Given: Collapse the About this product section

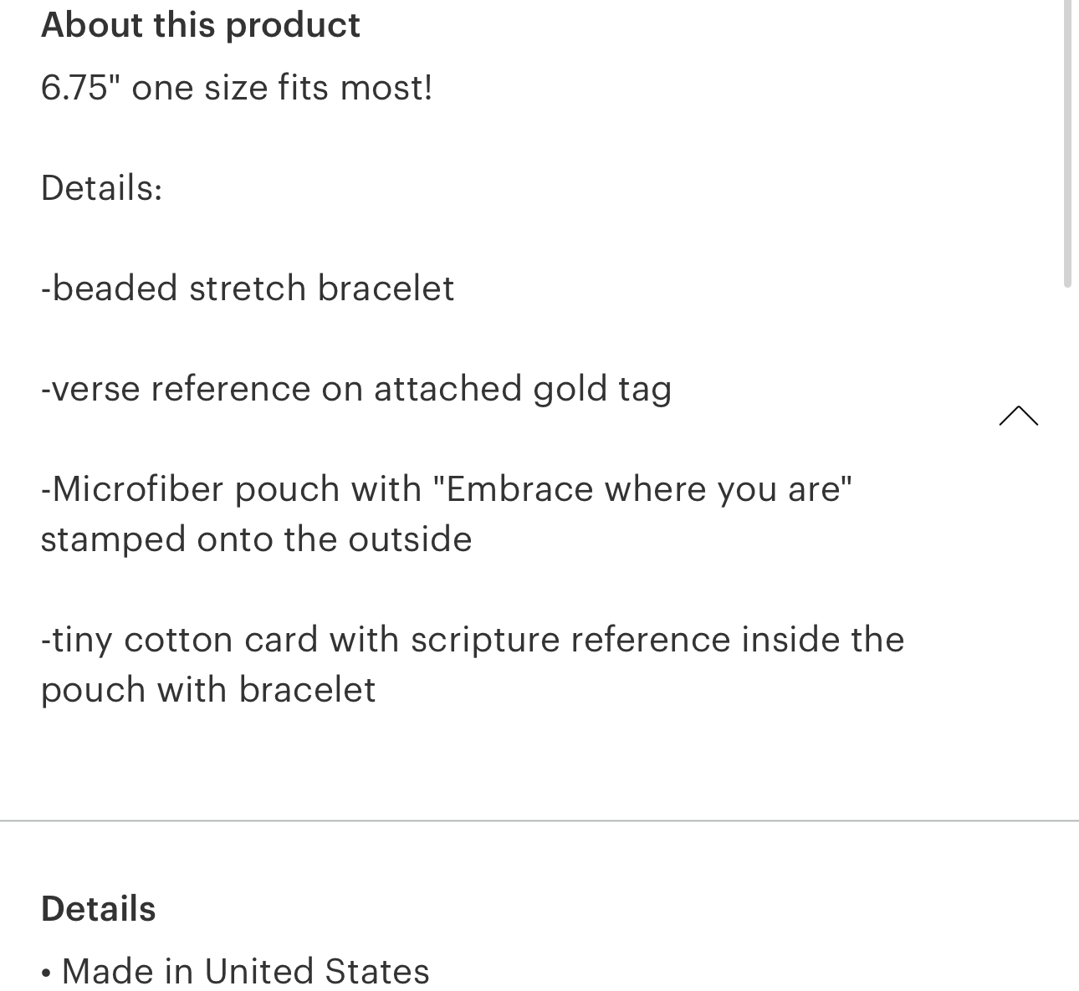Looking at the screenshot, I should click(1018, 416).
